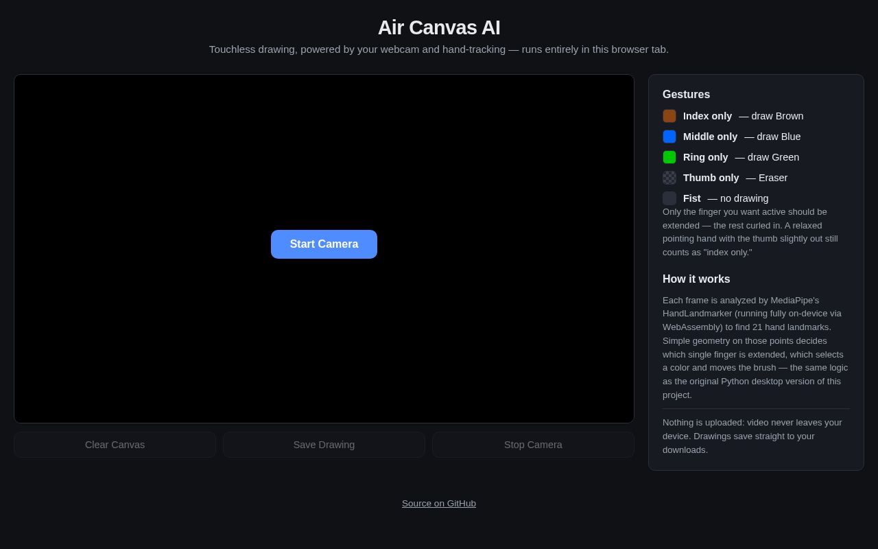Image resolution: width=878 pixels, height=549 pixels.
Task: Click the Brown color swatch
Action: tap(669, 116)
